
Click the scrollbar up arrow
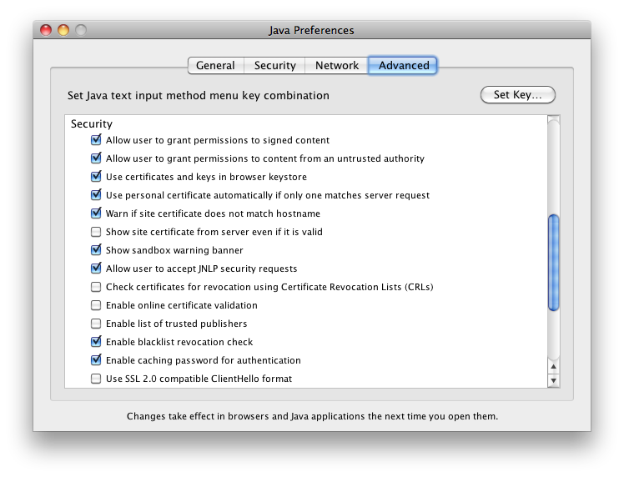click(x=554, y=366)
